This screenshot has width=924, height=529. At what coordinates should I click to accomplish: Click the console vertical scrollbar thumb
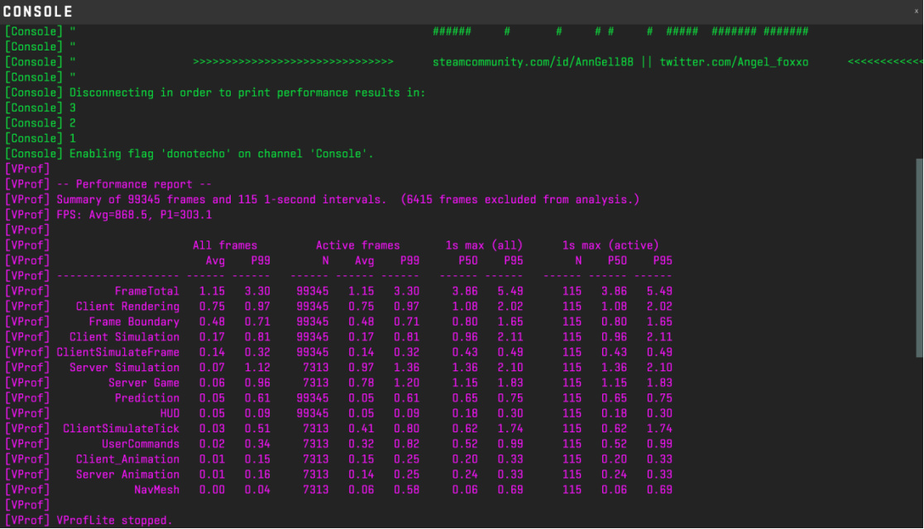click(919, 257)
